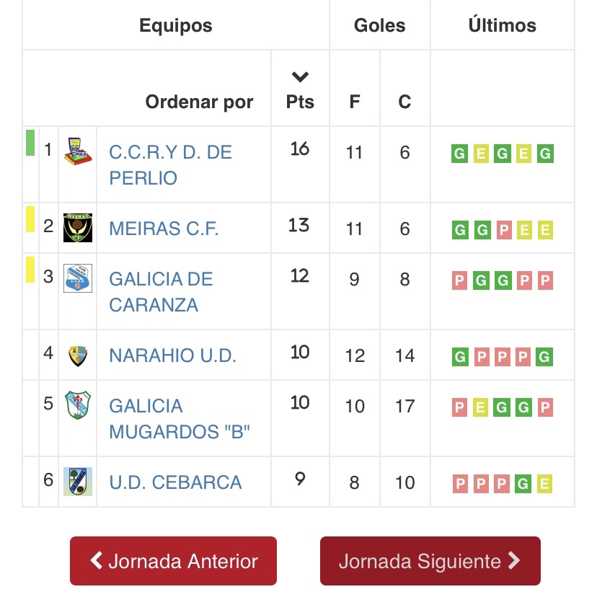
Task: Sort by points using the chevron arrow
Action: 300,77
